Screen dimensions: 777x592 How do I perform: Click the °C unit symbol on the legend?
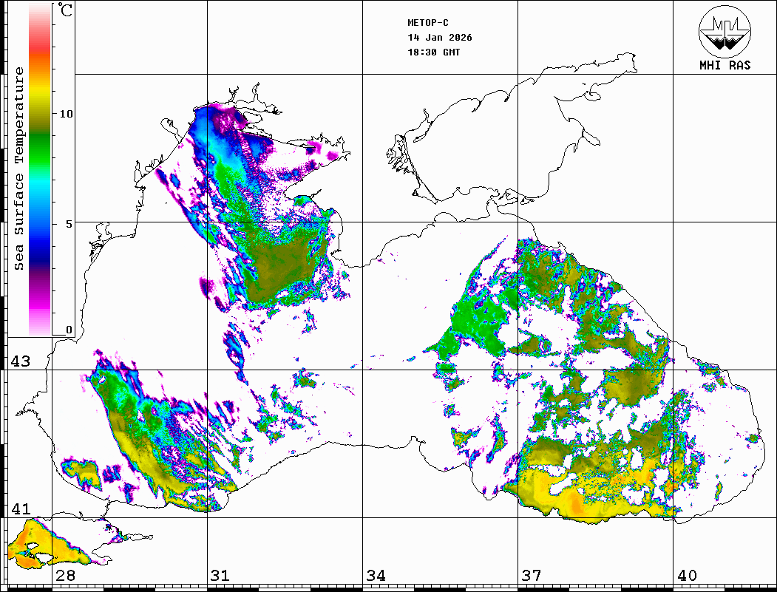click(66, 10)
